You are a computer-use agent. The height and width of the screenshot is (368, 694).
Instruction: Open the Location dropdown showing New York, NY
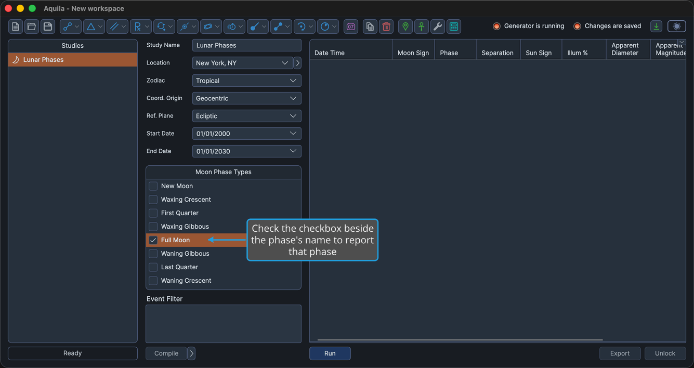click(x=243, y=63)
